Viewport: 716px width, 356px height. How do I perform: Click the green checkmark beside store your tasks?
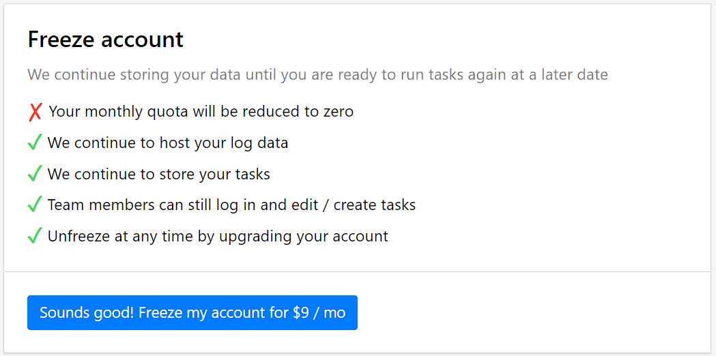pyautogui.click(x=35, y=175)
